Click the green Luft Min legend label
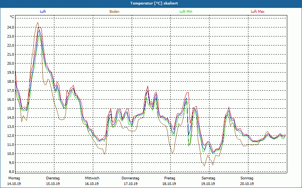Viewport: 302px width, 188px height. tap(186, 12)
